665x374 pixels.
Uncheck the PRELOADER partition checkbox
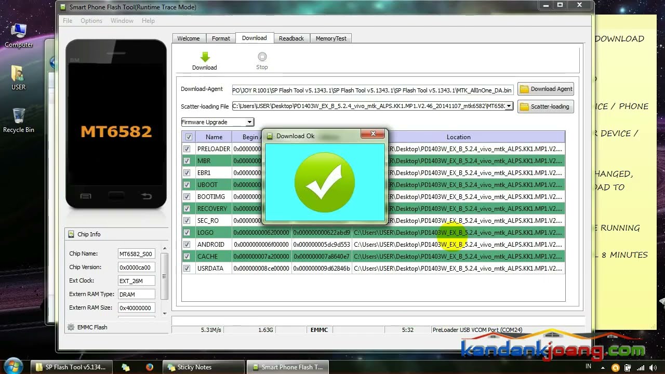pos(187,149)
